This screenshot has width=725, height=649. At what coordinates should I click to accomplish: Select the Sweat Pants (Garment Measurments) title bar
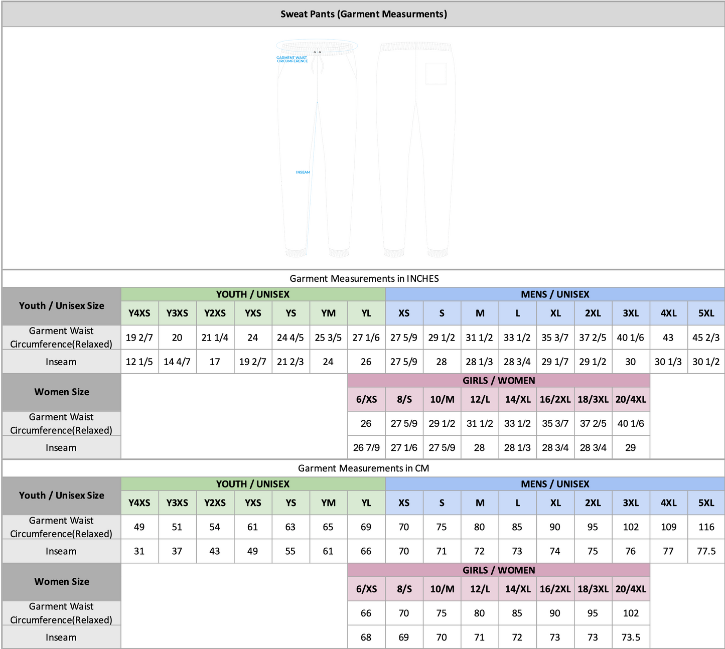pyautogui.click(x=363, y=14)
